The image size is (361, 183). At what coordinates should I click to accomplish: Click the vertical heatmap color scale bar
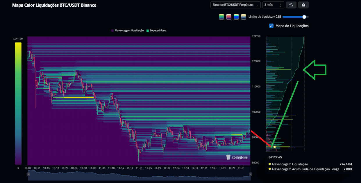coord(18,103)
